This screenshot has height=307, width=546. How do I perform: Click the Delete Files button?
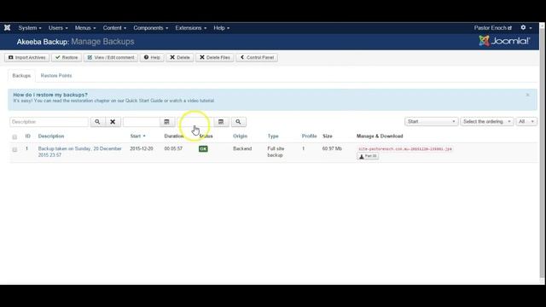tap(214, 57)
